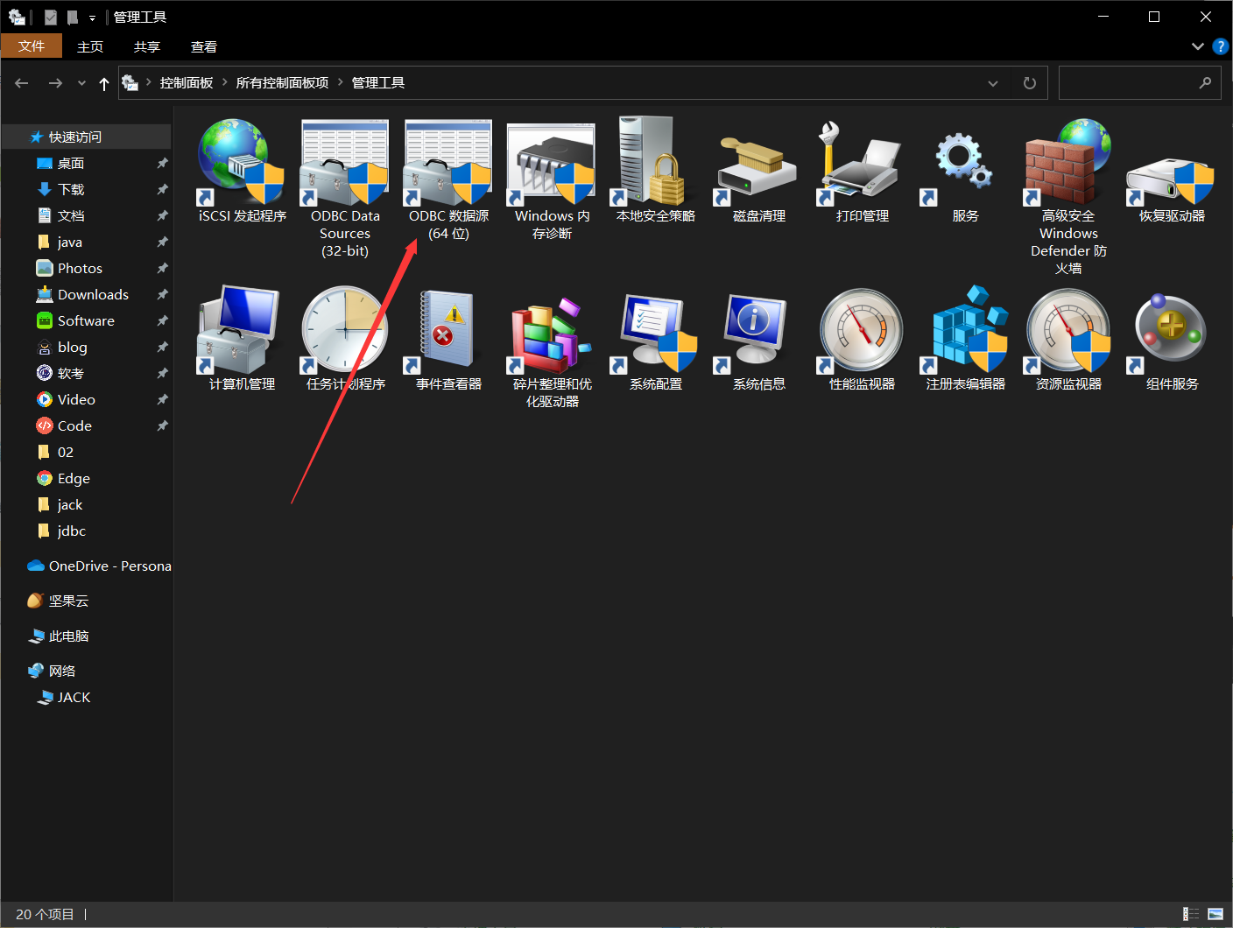The width and height of the screenshot is (1233, 928).
Task: Click 管理工具 in the breadcrumb
Action: [378, 82]
